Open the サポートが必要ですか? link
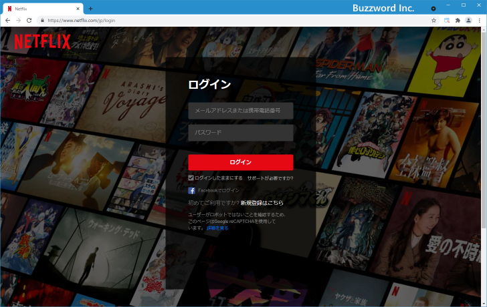The image size is (487, 307). 270,178
